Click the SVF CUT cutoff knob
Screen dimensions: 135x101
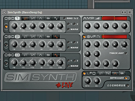87,63
